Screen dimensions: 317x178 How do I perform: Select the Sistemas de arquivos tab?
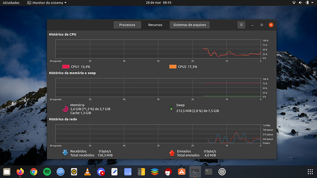[x=189, y=25]
